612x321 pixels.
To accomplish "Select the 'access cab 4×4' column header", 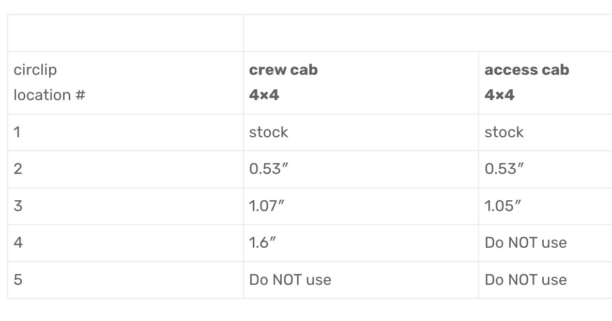I will [545, 83].
